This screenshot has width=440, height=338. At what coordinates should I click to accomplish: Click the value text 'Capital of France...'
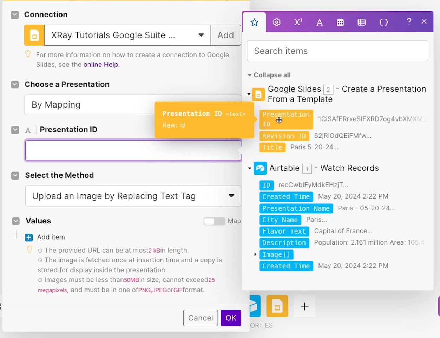click(343, 231)
